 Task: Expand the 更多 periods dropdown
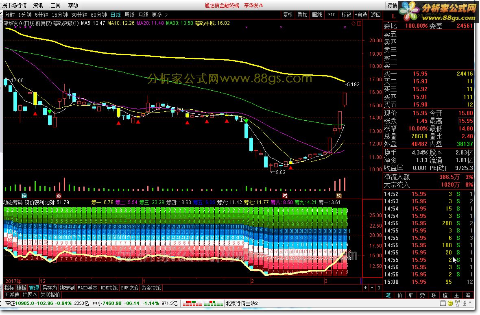[159, 15]
